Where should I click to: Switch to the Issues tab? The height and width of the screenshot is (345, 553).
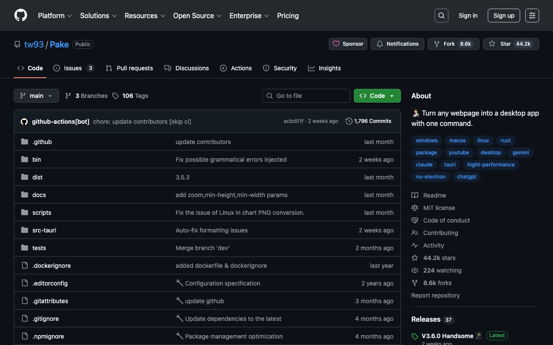point(73,68)
